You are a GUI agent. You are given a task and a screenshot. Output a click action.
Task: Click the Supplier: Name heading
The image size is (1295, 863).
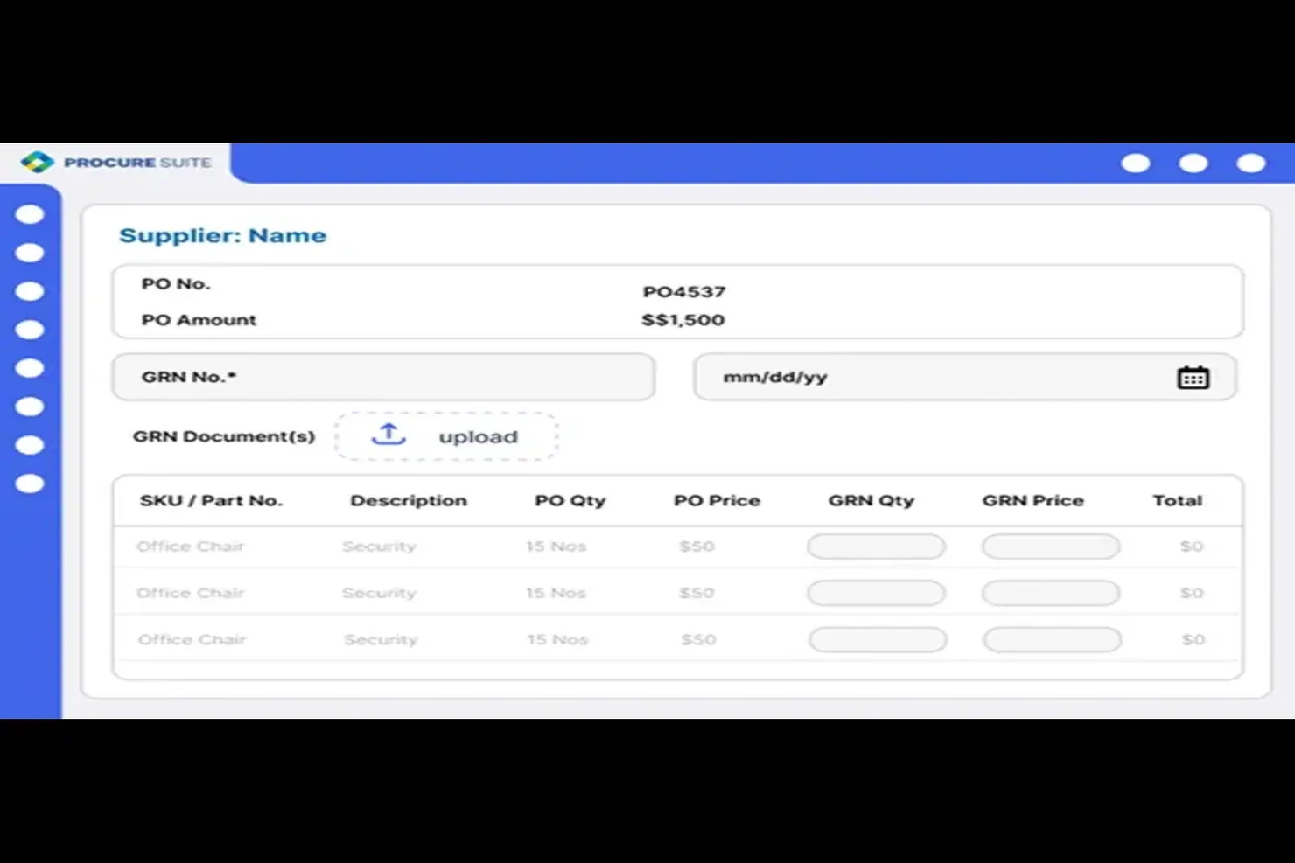[222, 235]
